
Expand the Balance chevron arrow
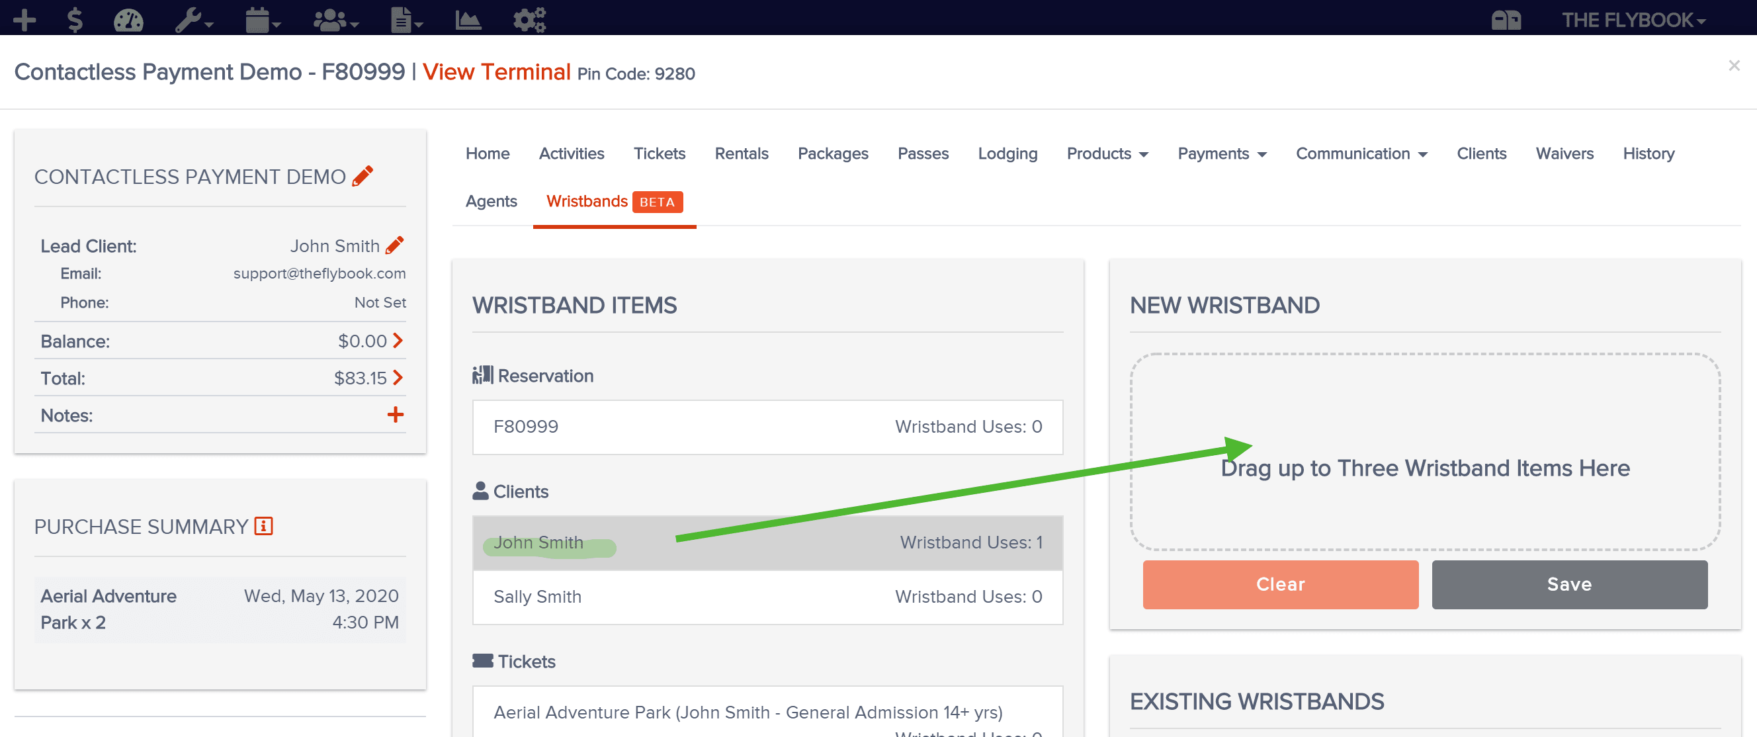click(x=398, y=340)
